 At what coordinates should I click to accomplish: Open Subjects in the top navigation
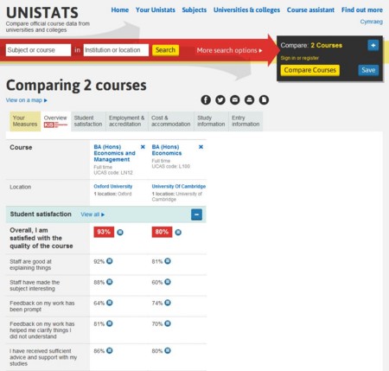pos(194,10)
